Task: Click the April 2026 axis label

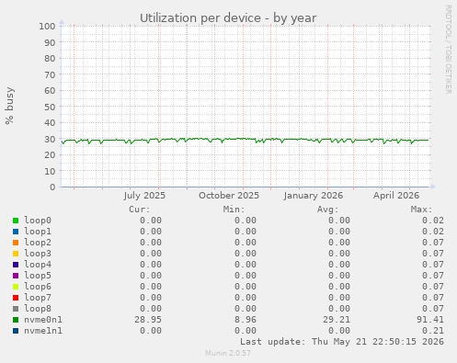Action: pos(396,196)
